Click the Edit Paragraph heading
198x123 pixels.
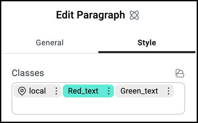91,15
